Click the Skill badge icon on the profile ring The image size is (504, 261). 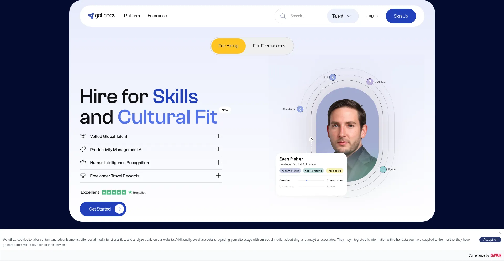point(333,77)
